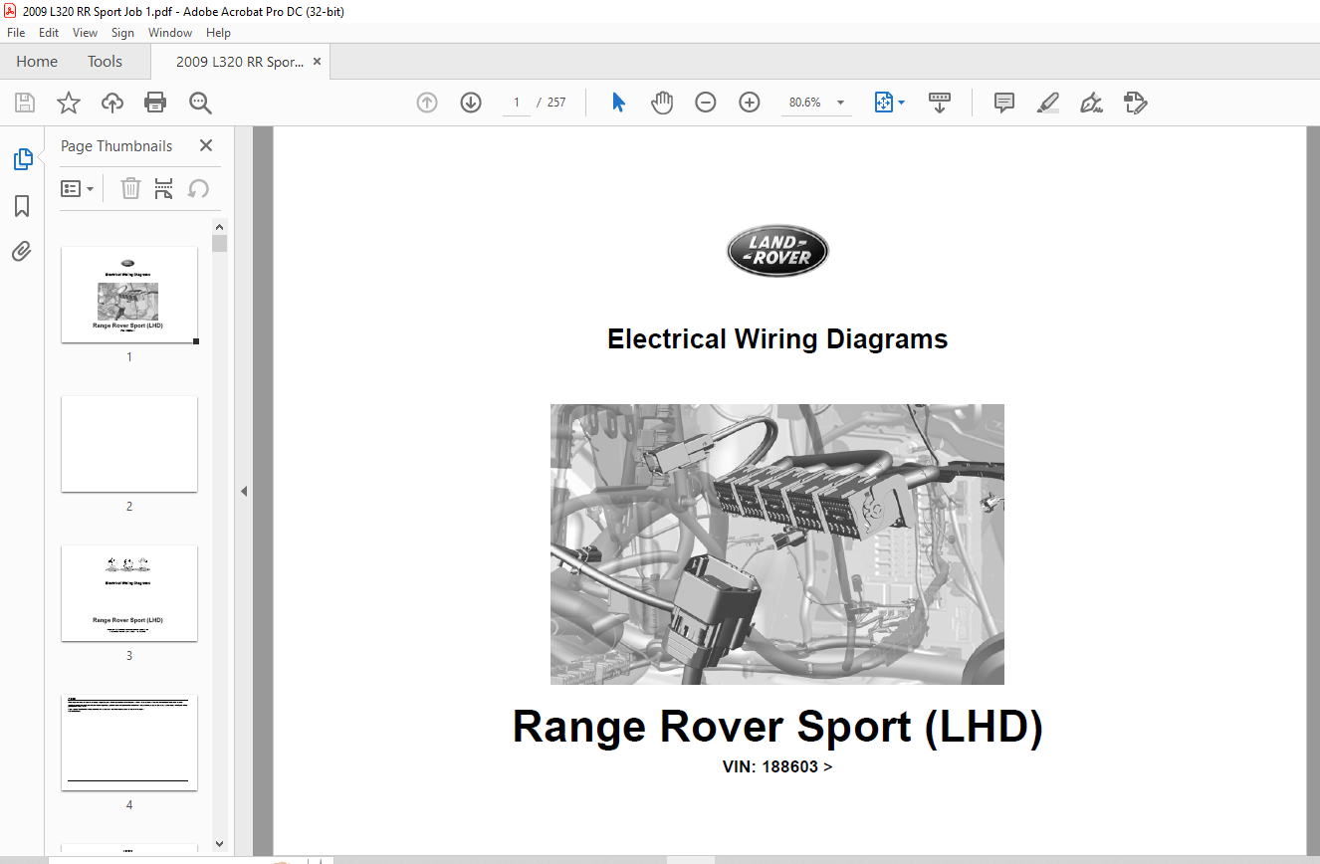Delete selected page trash icon
The image size is (1320, 864).
(x=130, y=188)
